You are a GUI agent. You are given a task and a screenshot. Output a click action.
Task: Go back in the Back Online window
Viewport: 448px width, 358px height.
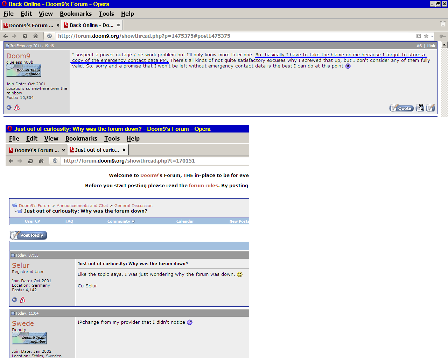[5, 36]
